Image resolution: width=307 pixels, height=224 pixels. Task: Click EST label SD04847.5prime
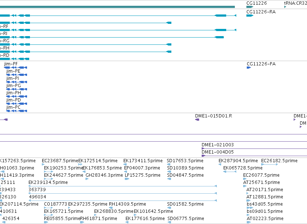pyautogui.click(x=185, y=175)
